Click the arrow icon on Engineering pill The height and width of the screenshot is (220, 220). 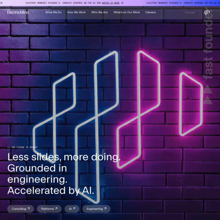(106, 209)
